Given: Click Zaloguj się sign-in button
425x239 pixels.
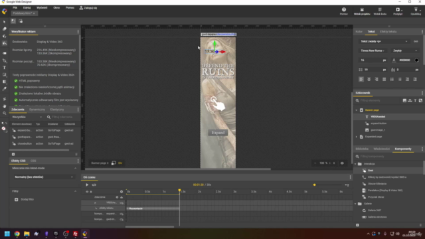Looking at the screenshot, I should 88,8.
